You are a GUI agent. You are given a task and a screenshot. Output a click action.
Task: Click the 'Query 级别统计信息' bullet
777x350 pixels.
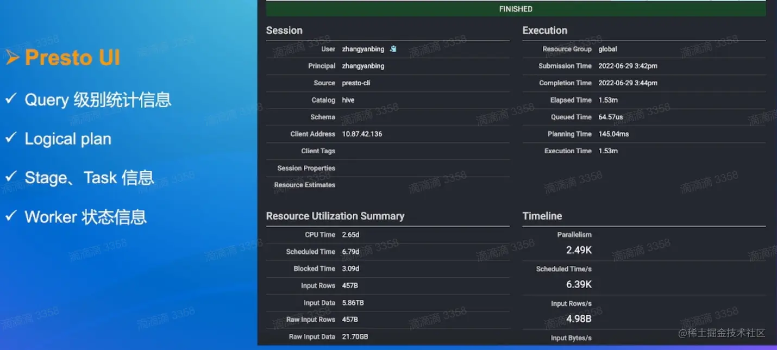98,99
